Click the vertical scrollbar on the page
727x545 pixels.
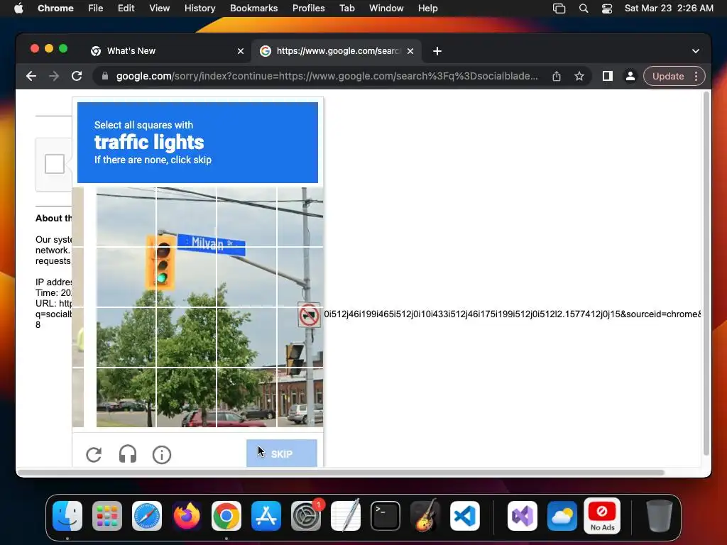click(x=706, y=273)
